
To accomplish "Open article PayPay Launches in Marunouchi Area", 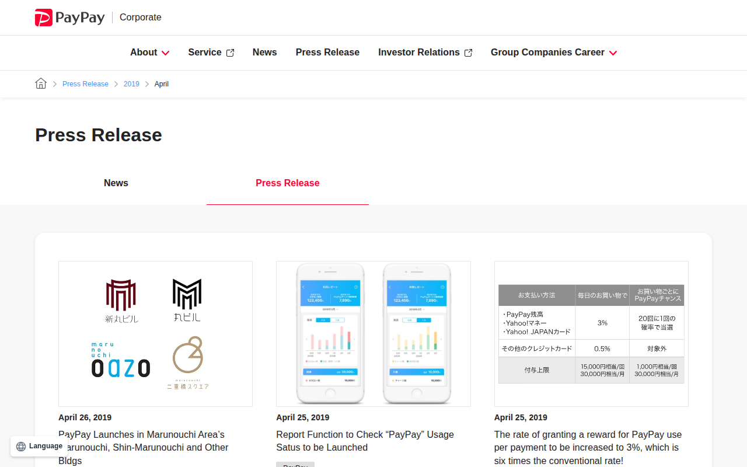I will click(x=144, y=448).
